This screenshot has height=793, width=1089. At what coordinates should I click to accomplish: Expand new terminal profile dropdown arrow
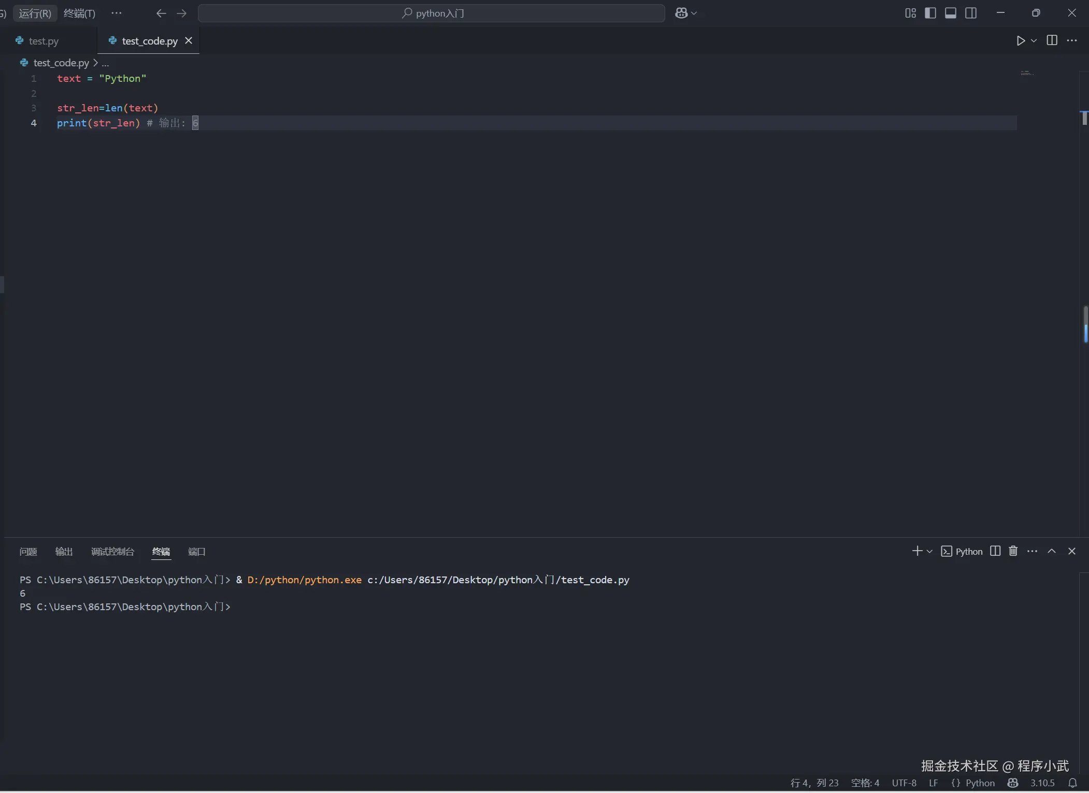pos(929,552)
